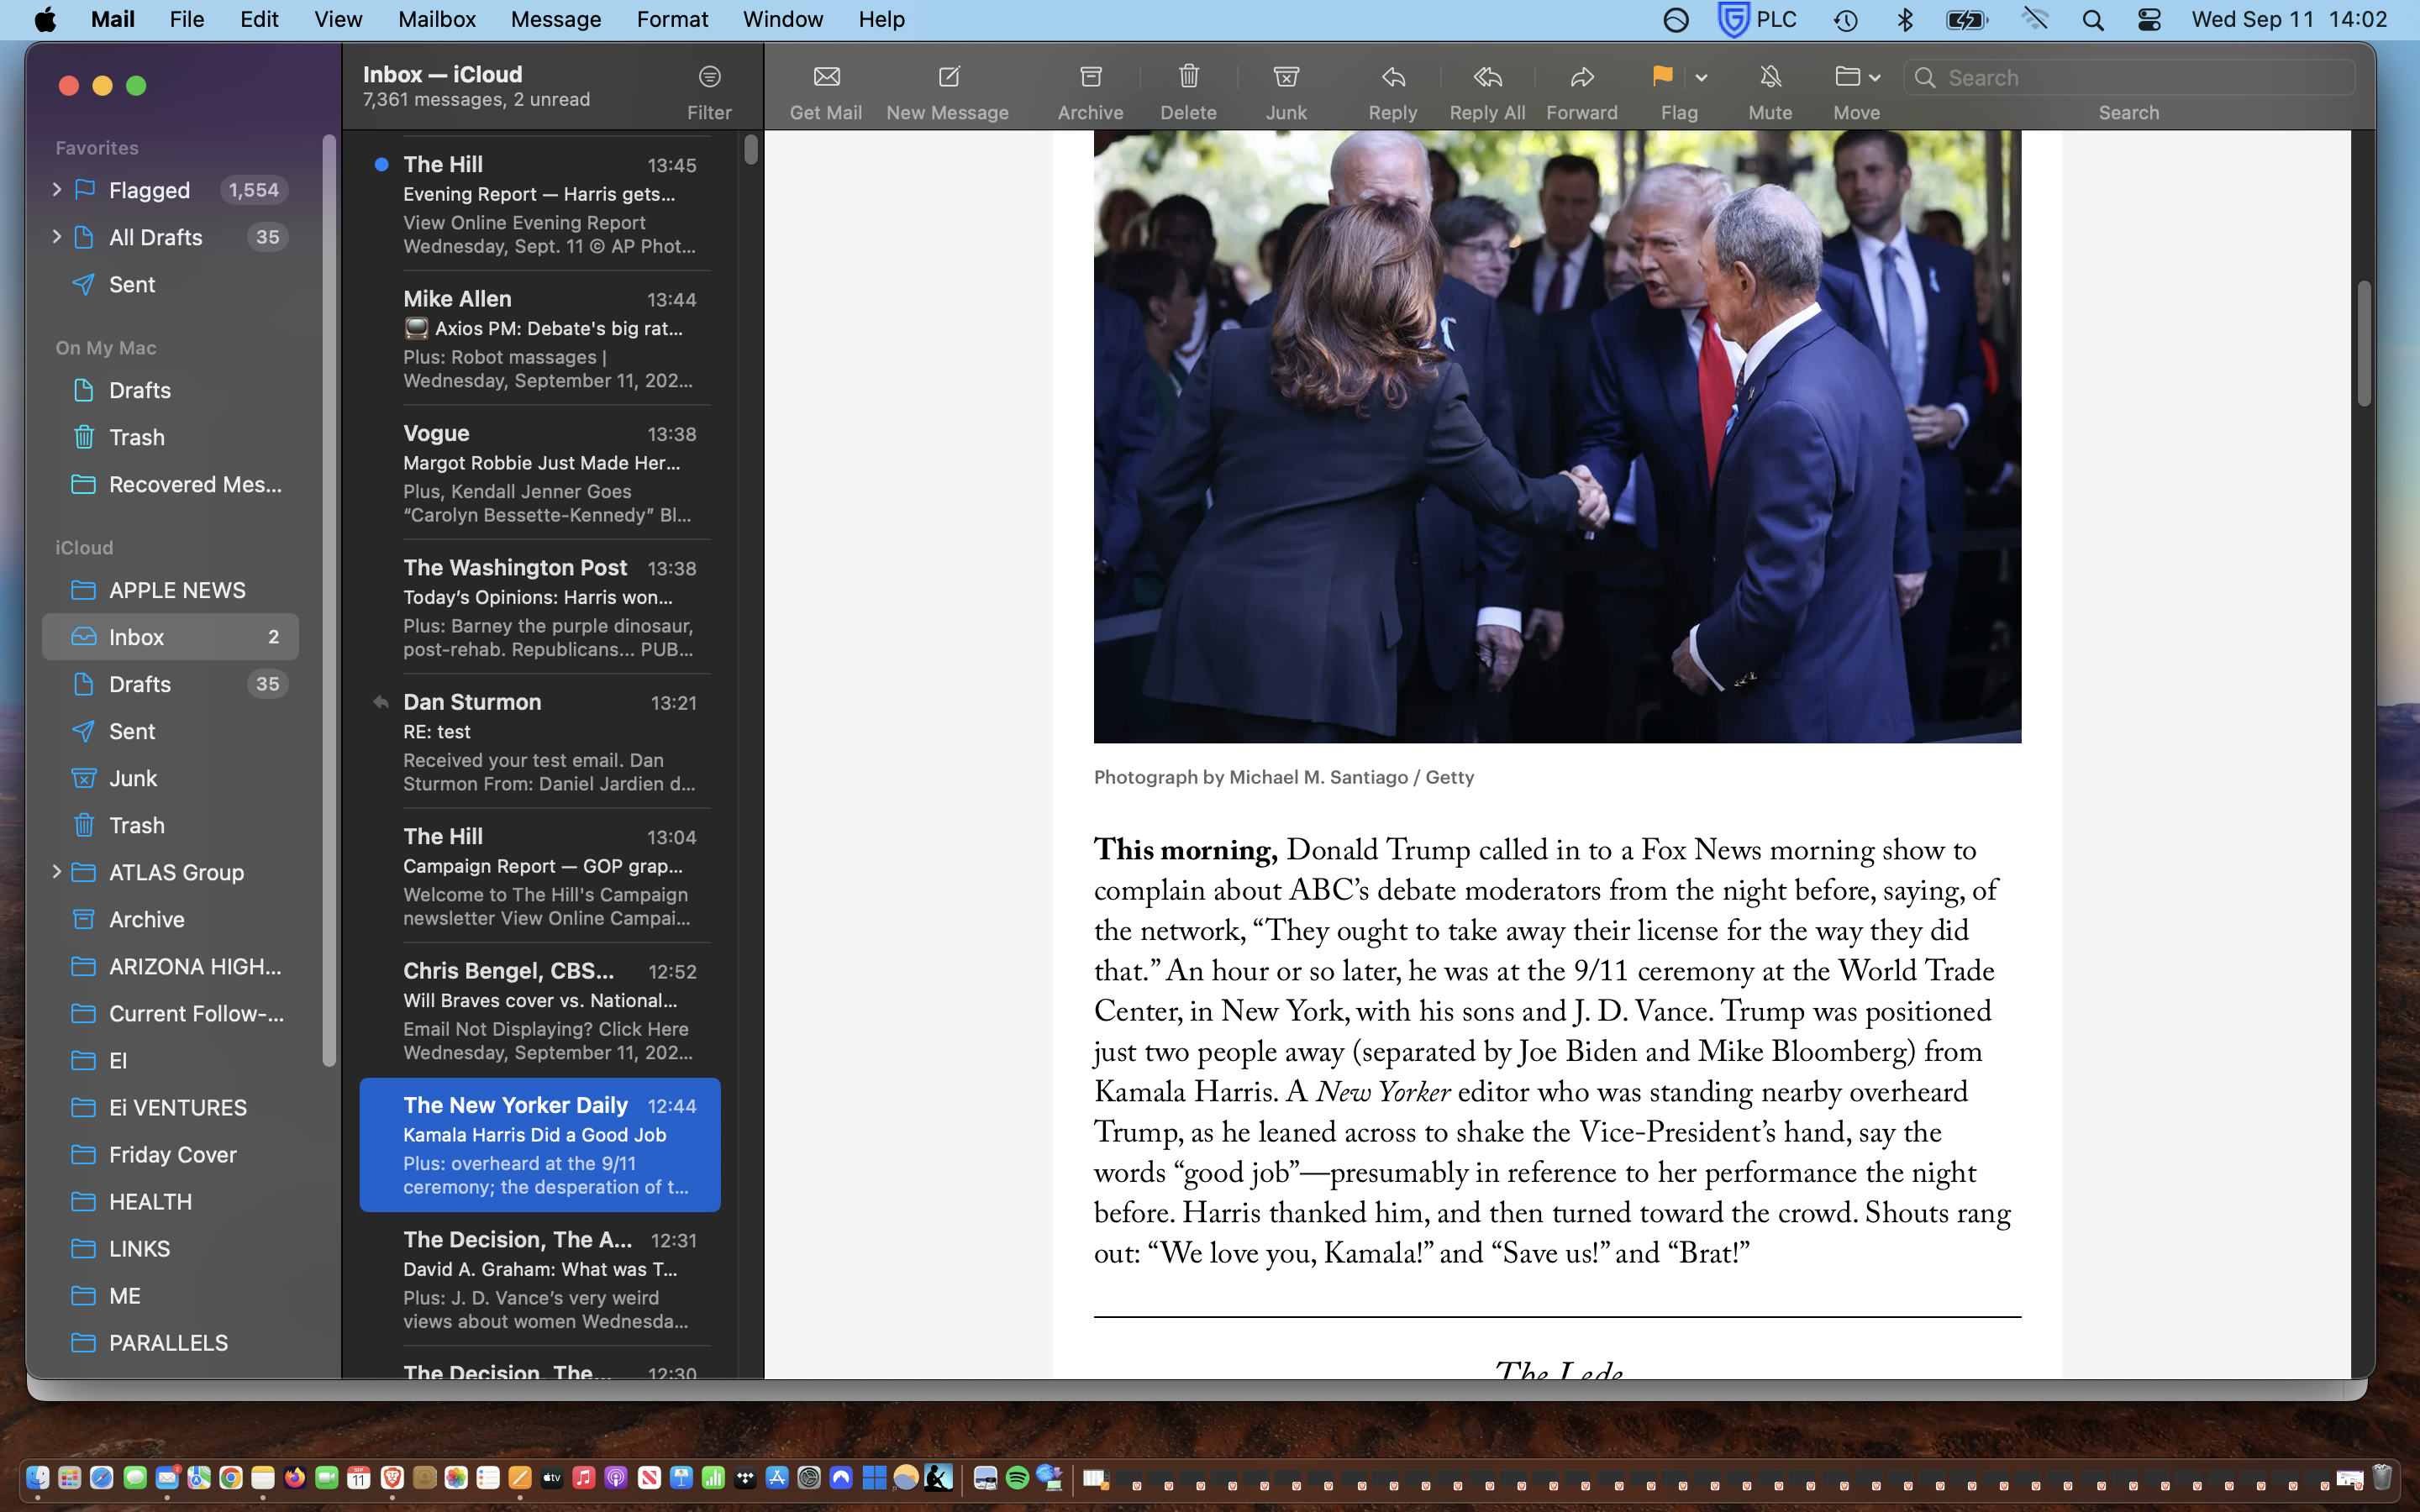The image size is (2420, 1512).
Task: Expand the Flagged mailbox chevron
Action: tap(57, 190)
